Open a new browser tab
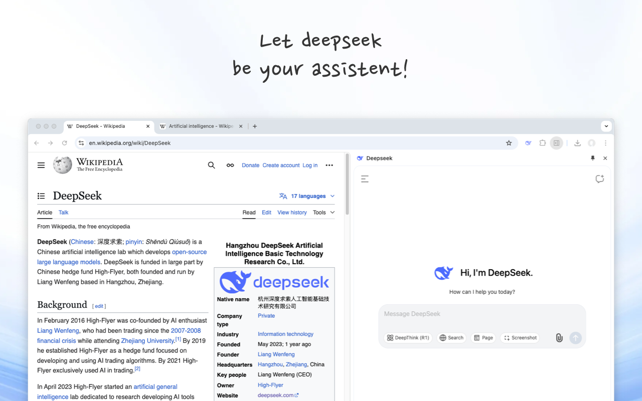Screen dimensions: 642x401 [x=255, y=126]
